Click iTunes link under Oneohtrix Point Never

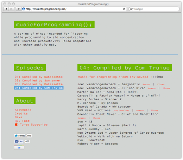tap(96, 118)
